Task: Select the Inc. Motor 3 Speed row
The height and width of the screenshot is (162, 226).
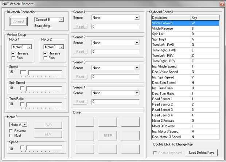Action: [185, 131]
